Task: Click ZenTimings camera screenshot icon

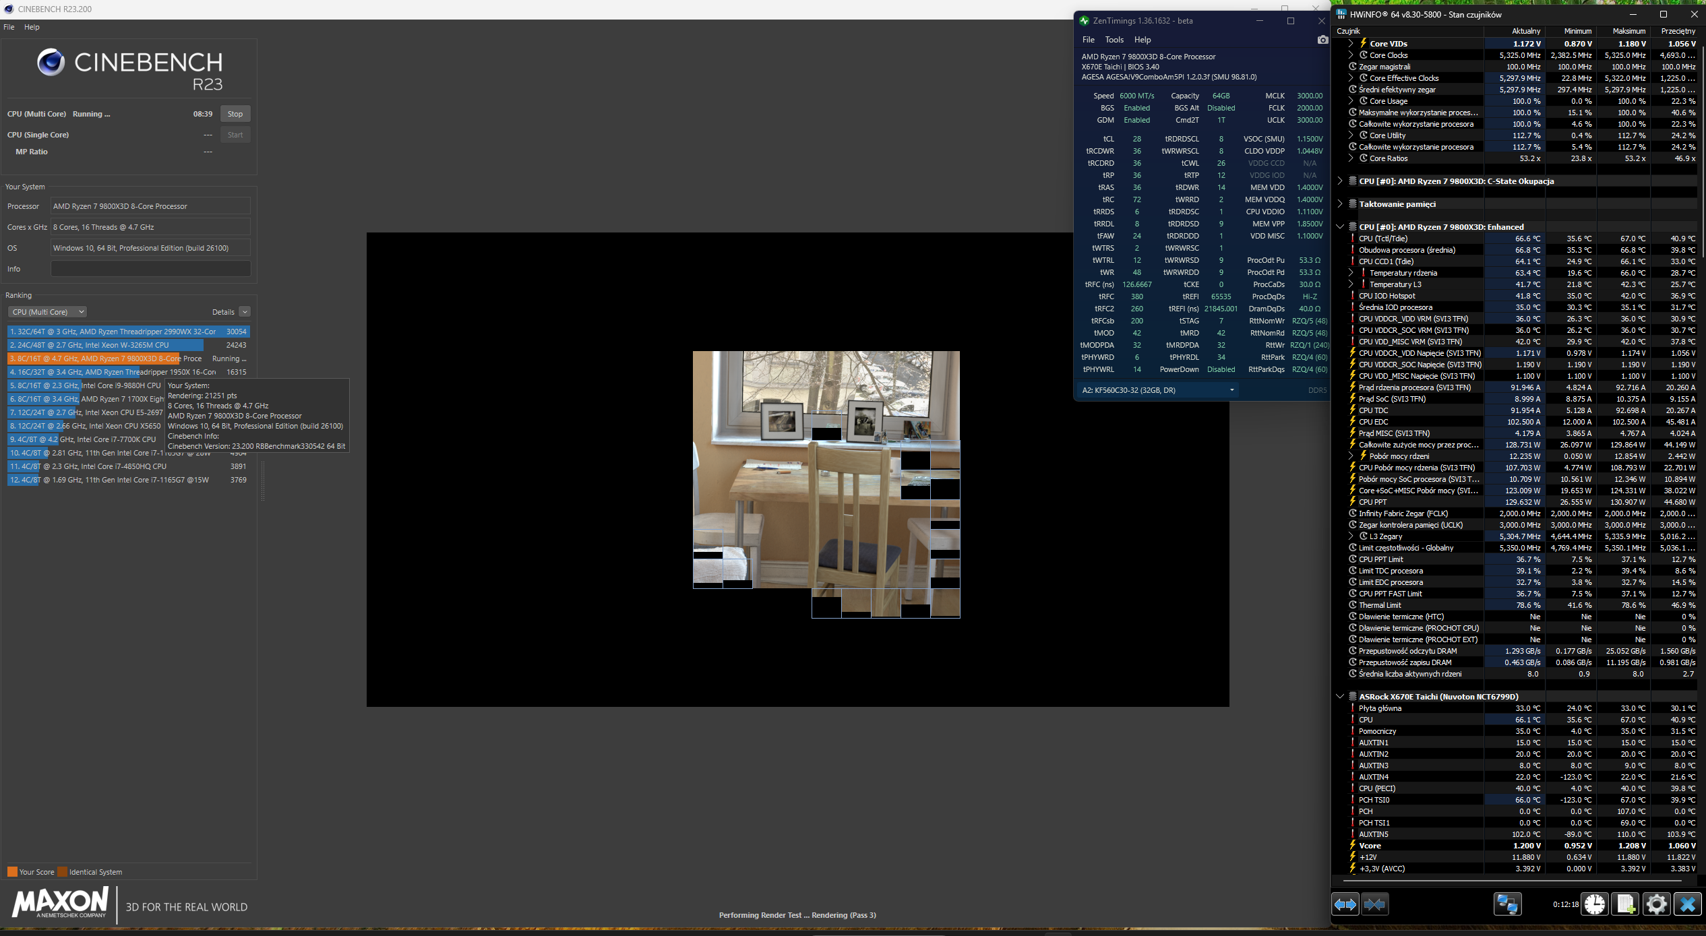Action: pos(1322,40)
